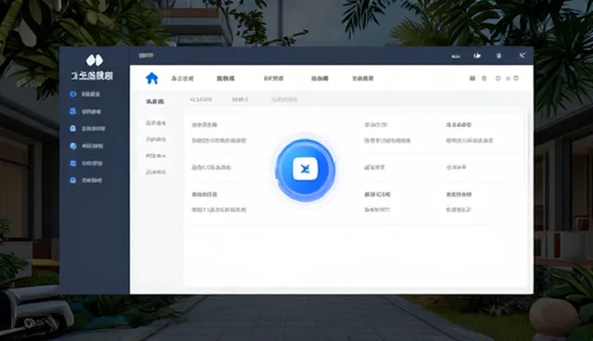Open the blue home icon in top navigation
Viewport: 593px width, 341px height.
click(x=152, y=78)
